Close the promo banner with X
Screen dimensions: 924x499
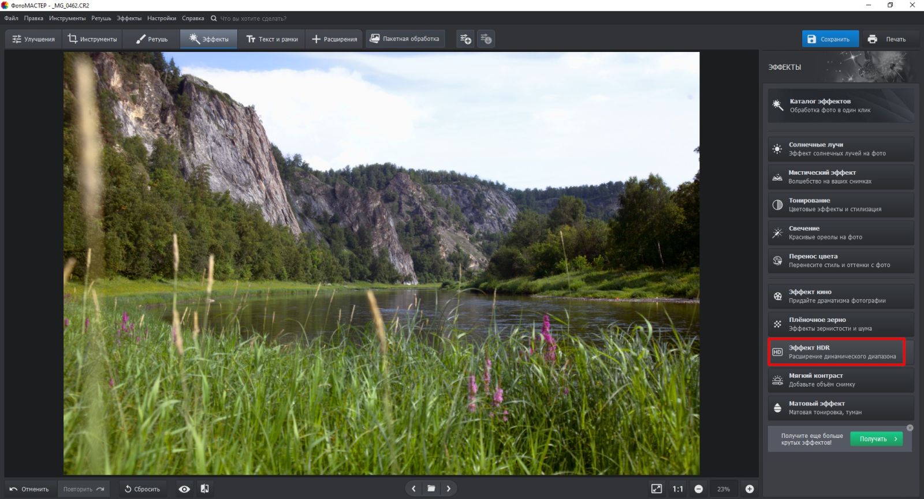point(910,428)
